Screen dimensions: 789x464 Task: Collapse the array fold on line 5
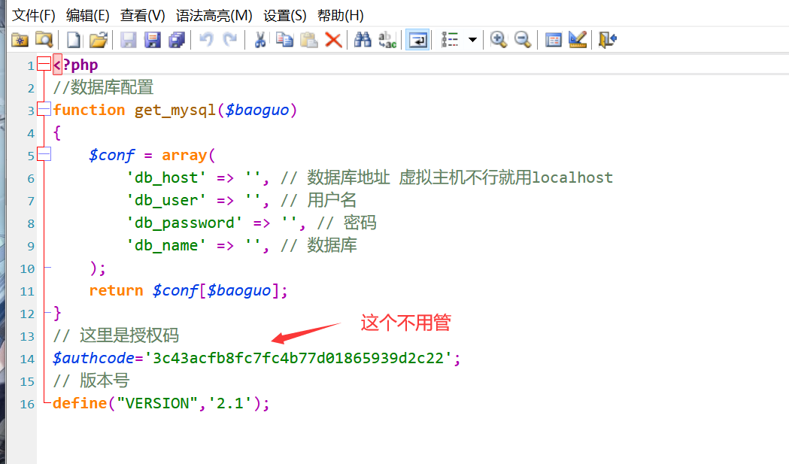click(44, 155)
